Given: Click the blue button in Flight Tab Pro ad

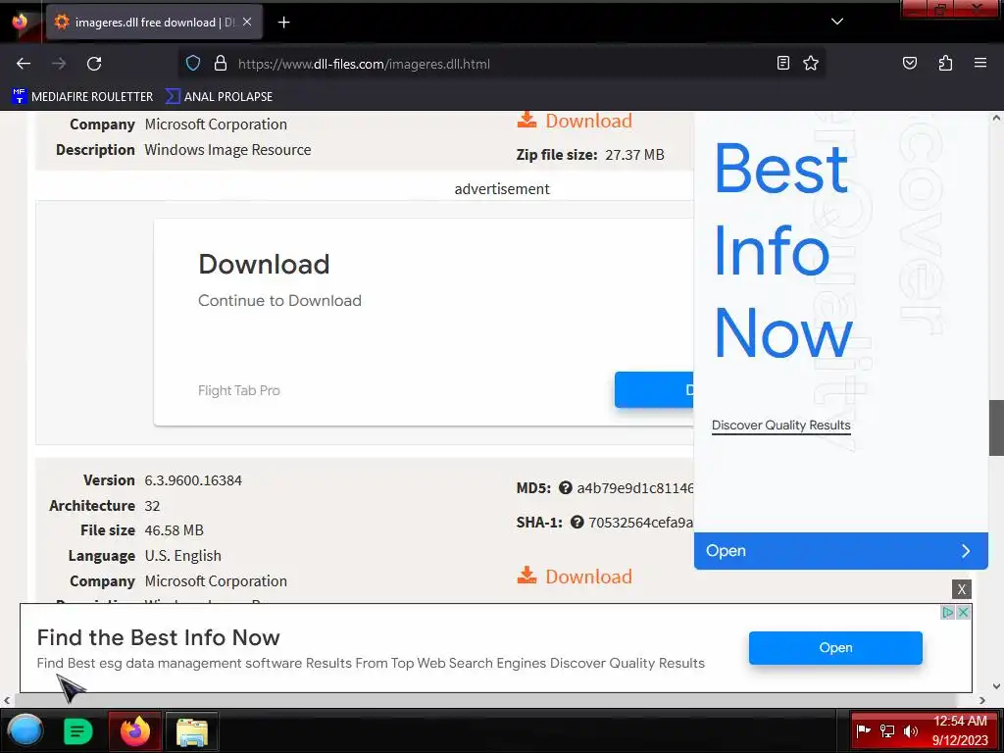Looking at the screenshot, I should 654,389.
